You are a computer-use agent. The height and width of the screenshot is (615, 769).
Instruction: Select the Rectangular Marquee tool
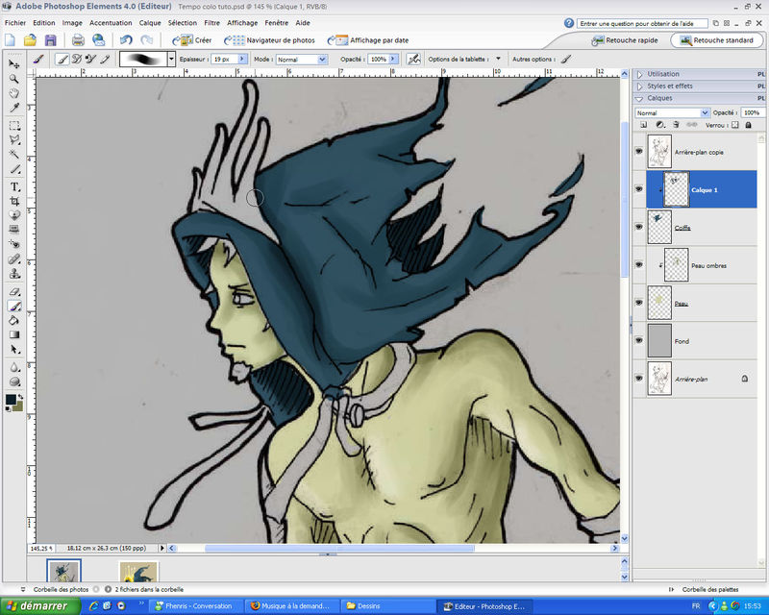coord(14,126)
